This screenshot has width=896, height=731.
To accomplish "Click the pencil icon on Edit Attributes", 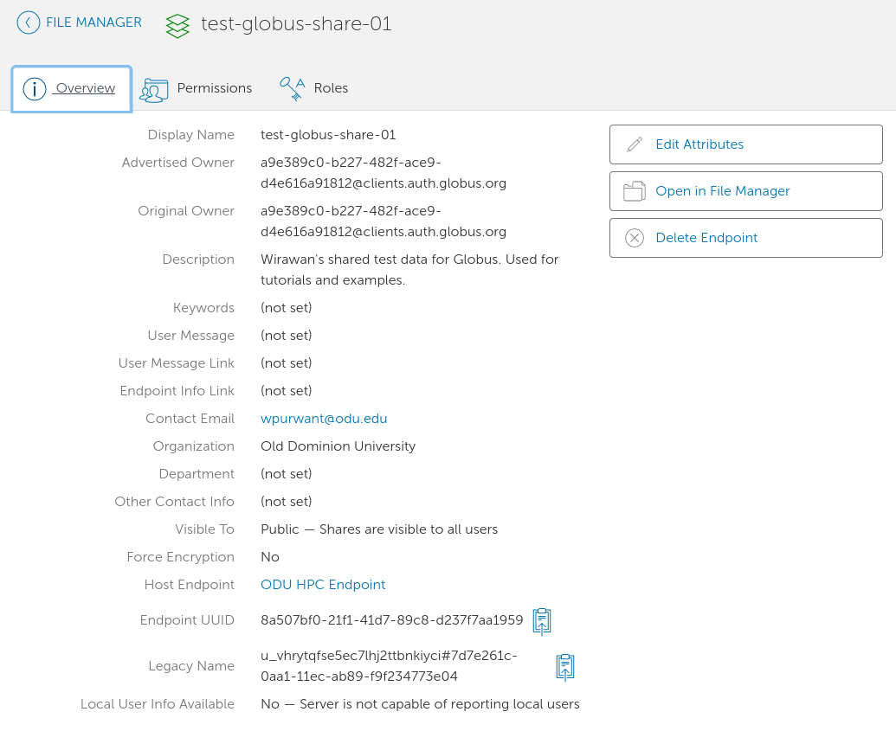I will click(x=634, y=144).
